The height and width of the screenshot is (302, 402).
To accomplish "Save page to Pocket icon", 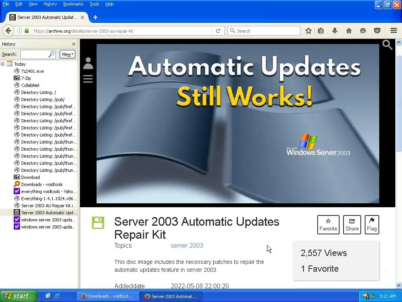I will pyautogui.click(x=377, y=31).
